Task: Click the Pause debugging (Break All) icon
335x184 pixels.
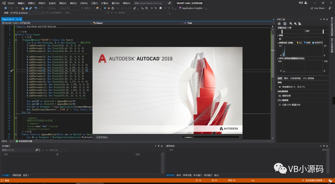Action: pyautogui.click(x=105, y=8)
